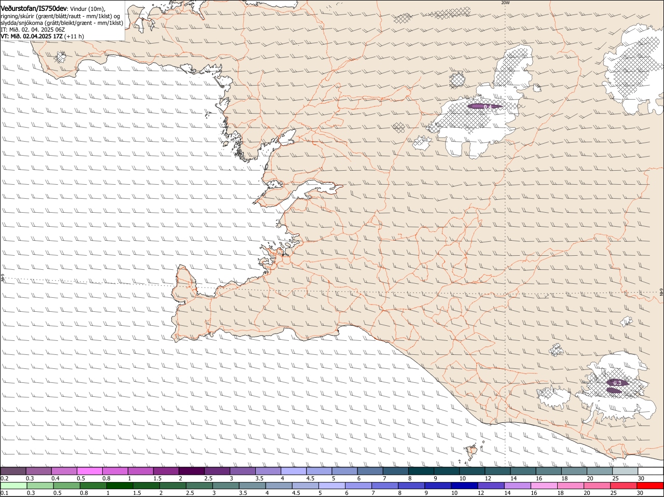This screenshot has width=664, height=497.
Task: Click the 'IT: Mið. 02. 04. 2025 06Z' line
Action: pos(33,30)
